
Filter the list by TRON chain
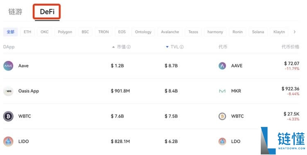(x=104, y=32)
